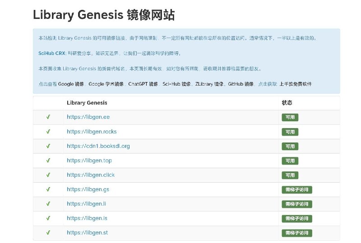Open the https://libgen.gs mirror link
The width and height of the screenshot is (361, 243).
(x=88, y=189)
